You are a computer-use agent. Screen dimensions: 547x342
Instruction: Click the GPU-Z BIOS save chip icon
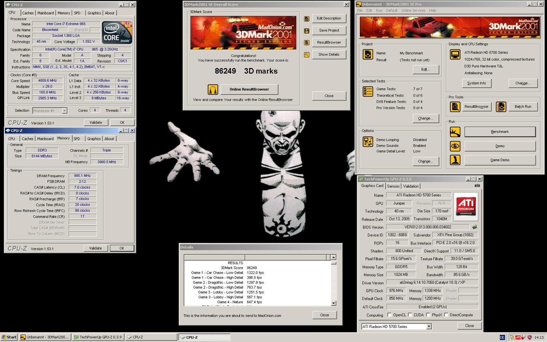tap(475, 227)
